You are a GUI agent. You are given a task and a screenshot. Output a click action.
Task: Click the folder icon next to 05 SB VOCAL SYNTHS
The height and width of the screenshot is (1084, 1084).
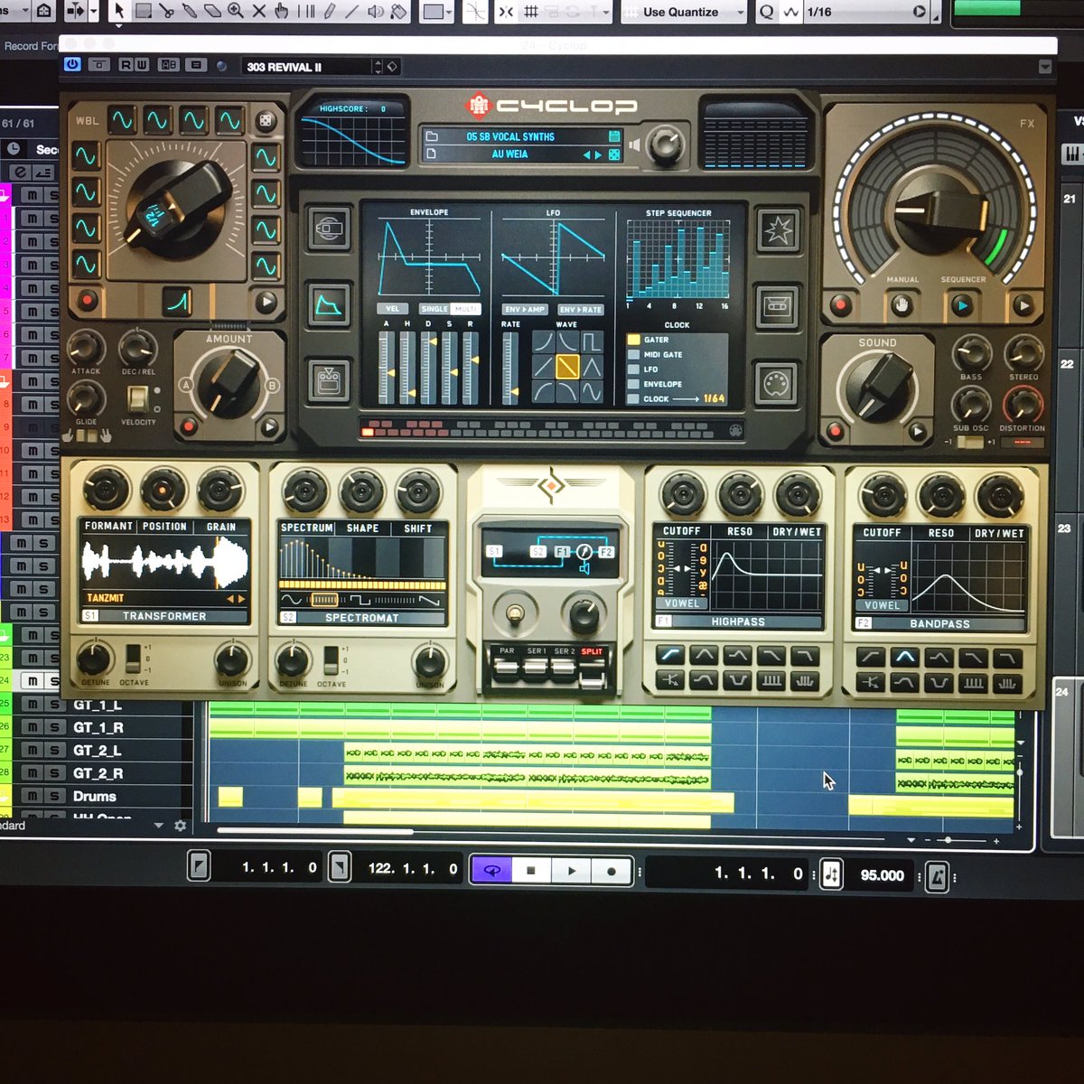(431, 136)
